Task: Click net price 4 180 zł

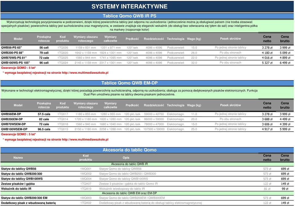Action: click(267, 53)
